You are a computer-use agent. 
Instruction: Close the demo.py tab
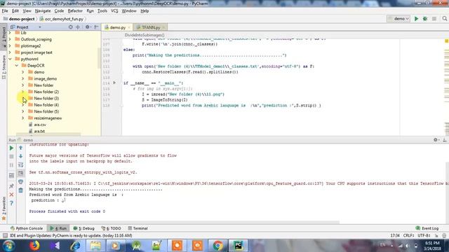pyautogui.click(x=129, y=27)
